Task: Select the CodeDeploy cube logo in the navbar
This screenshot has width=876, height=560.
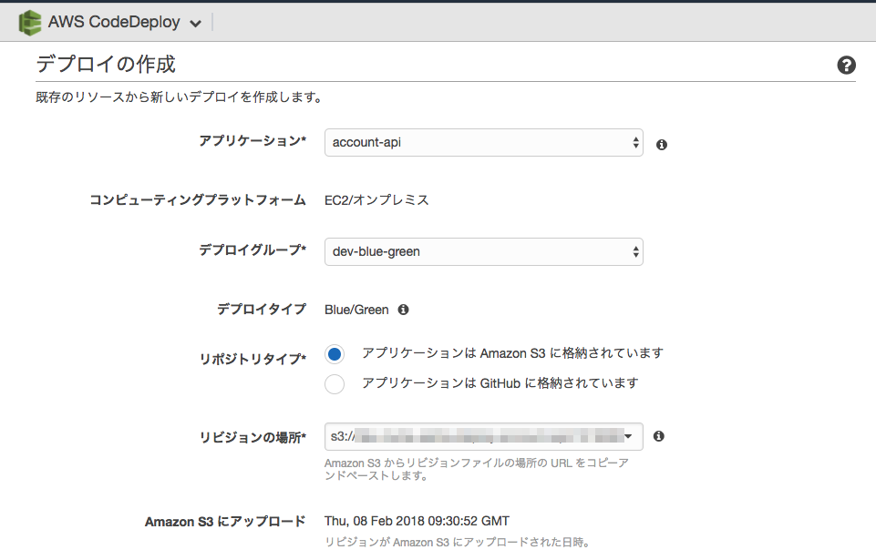Action: tap(30, 21)
